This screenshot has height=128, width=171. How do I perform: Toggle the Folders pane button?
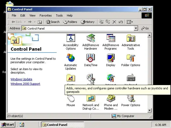(x=70, y=22)
